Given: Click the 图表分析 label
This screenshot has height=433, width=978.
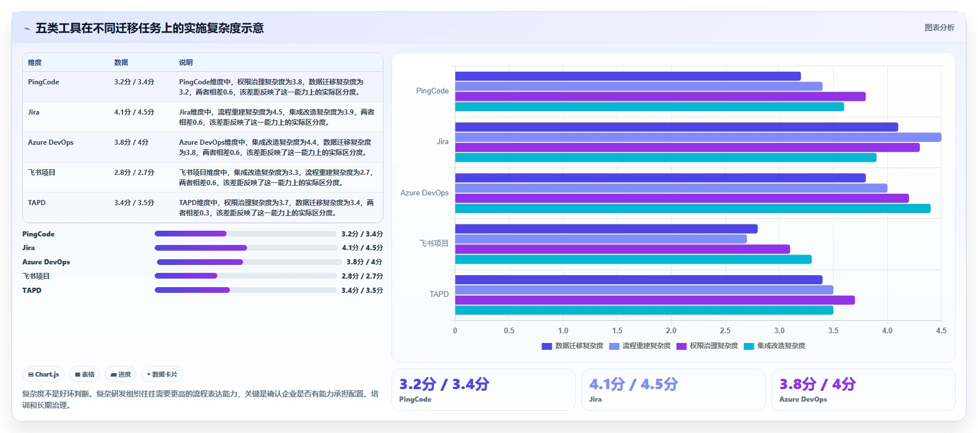Looking at the screenshot, I should tap(939, 27).
